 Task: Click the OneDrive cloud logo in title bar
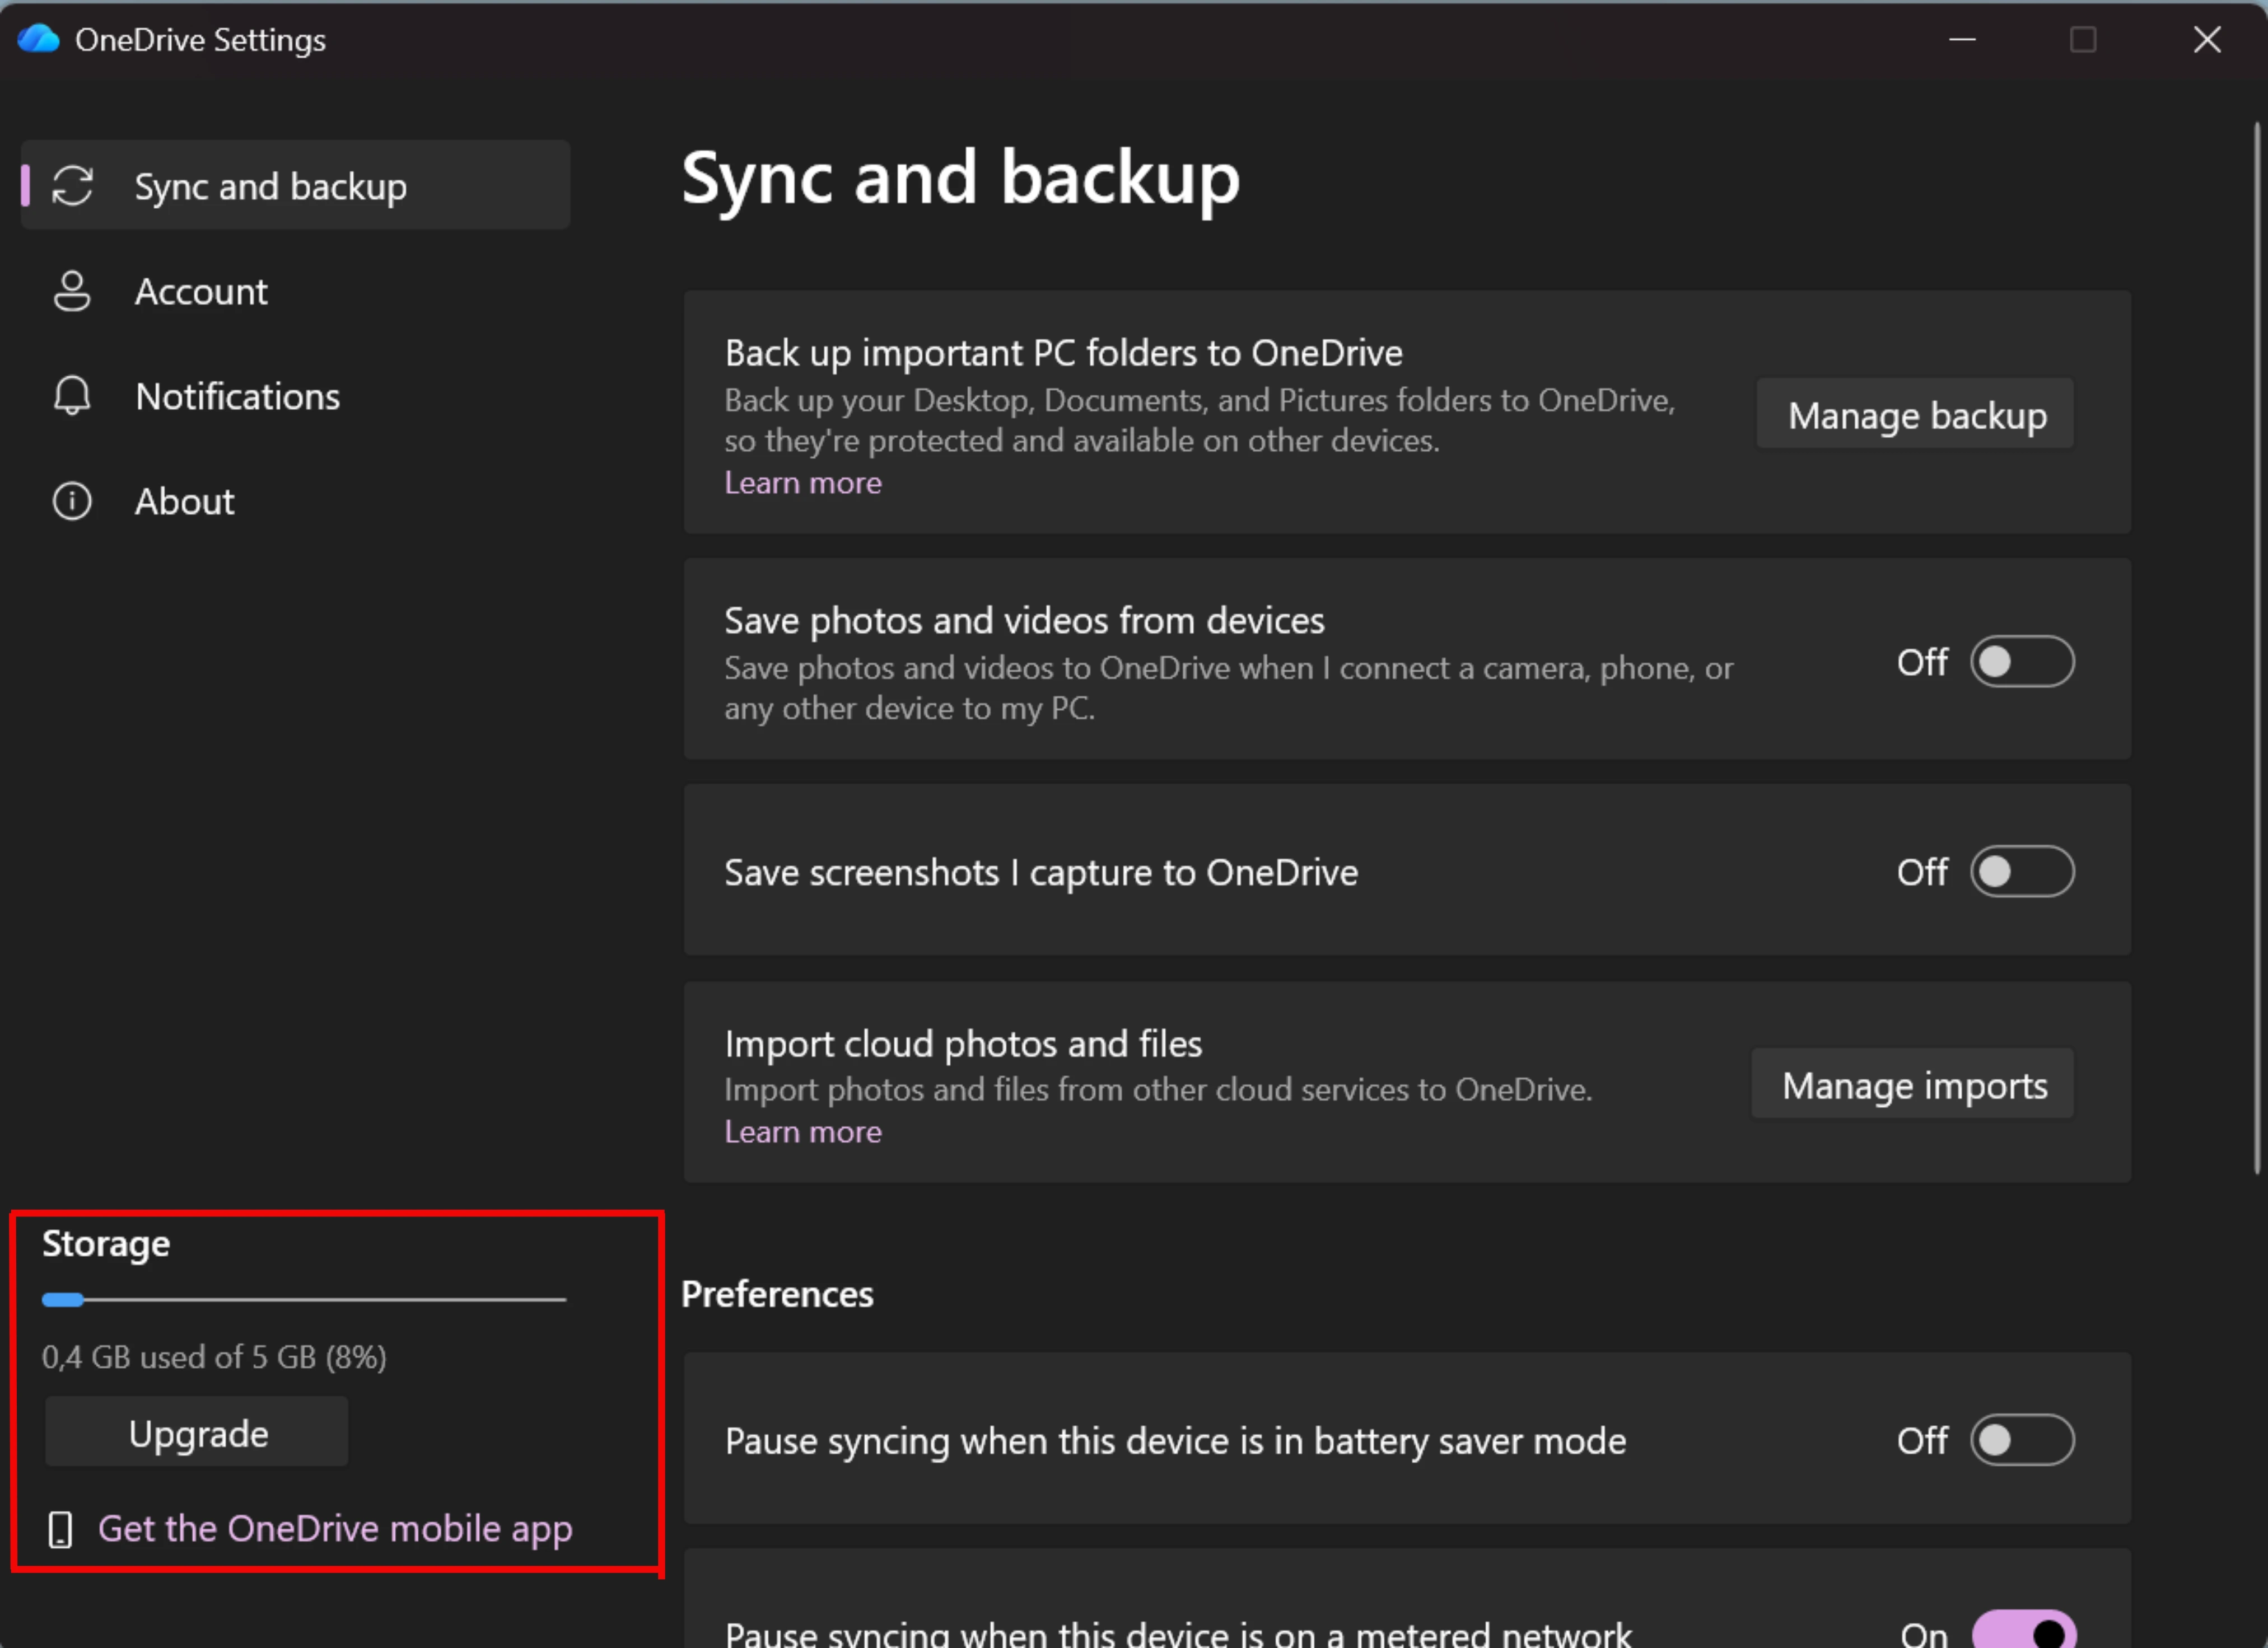[x=38, y=39]
